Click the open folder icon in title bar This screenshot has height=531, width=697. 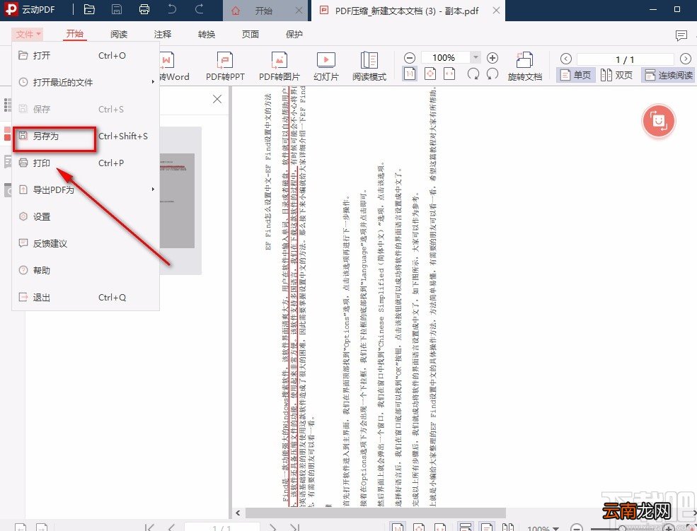pyautogui.click(x=89, y=9)
